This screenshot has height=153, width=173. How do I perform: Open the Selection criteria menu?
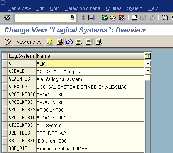click(x=83, y=8)
